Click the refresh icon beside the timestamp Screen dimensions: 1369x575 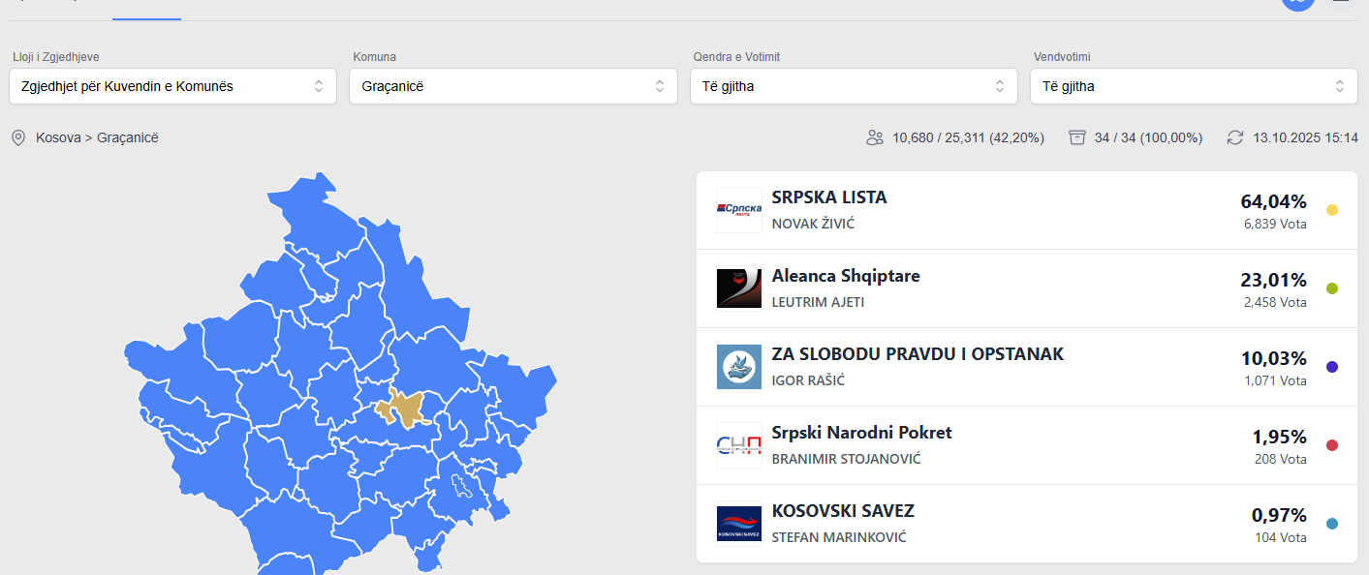pyautogui.click(x=1234, y=137)
